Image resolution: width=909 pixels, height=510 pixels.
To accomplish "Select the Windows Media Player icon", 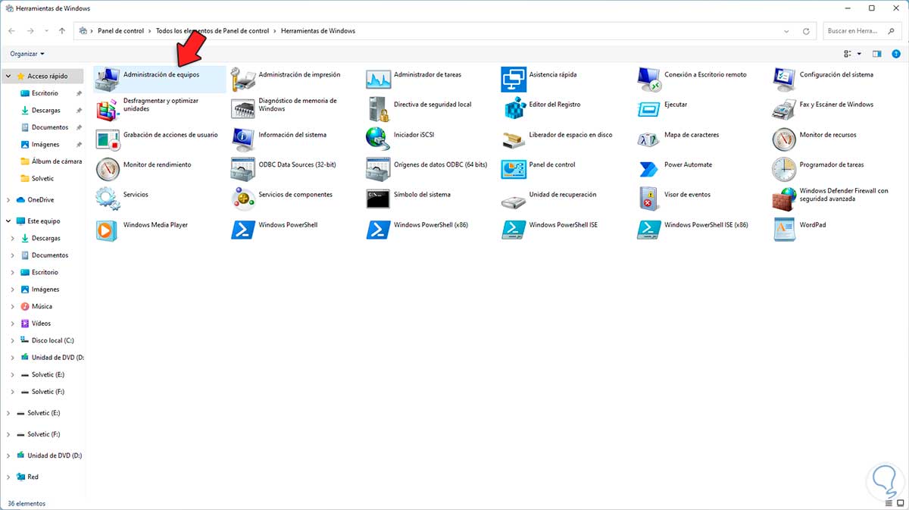I will tap(108, 229).
